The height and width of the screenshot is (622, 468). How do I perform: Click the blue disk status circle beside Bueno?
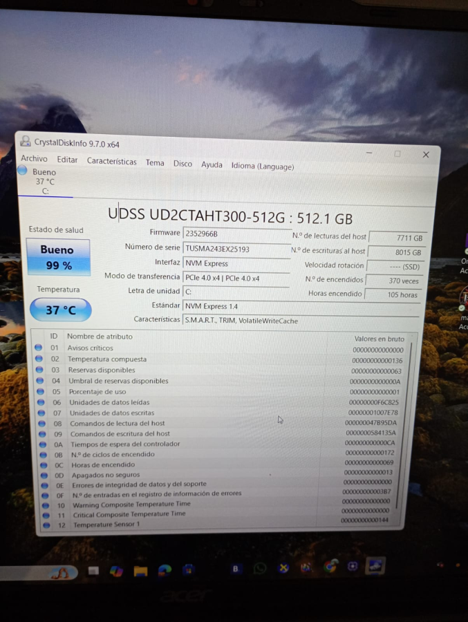[22, 171]
